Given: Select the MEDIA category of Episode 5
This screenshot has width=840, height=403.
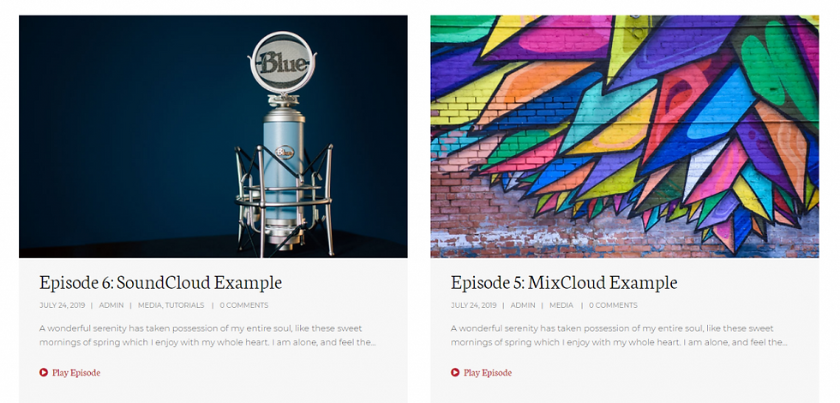Looking at the screenshot, I should (x=561, y=305).
